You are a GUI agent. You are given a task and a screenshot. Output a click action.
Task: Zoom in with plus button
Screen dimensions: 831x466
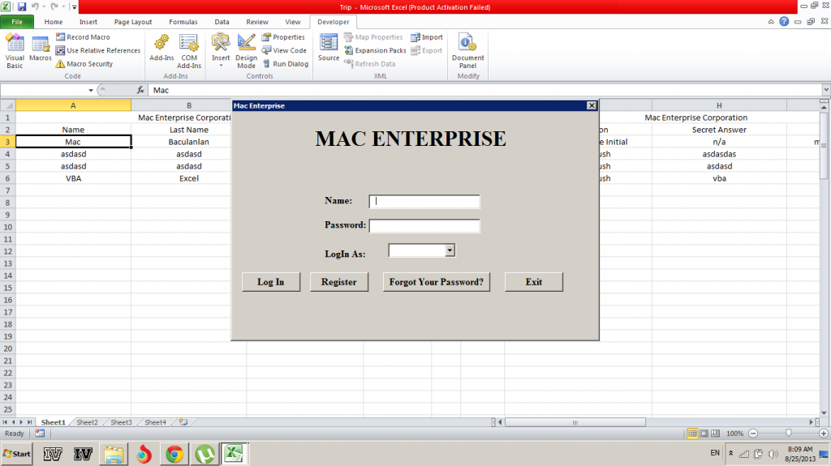click(x=824, y=433)
